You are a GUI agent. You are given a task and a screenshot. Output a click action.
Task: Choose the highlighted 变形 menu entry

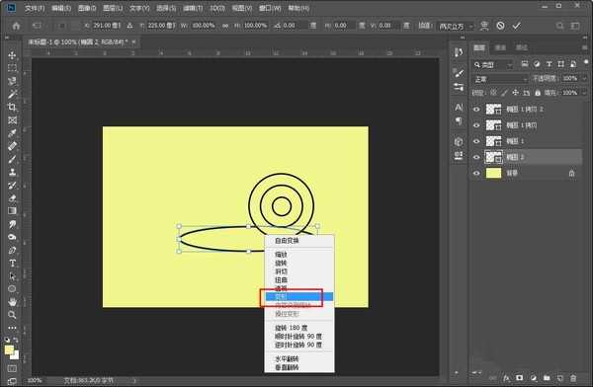(x=298, y=297)
